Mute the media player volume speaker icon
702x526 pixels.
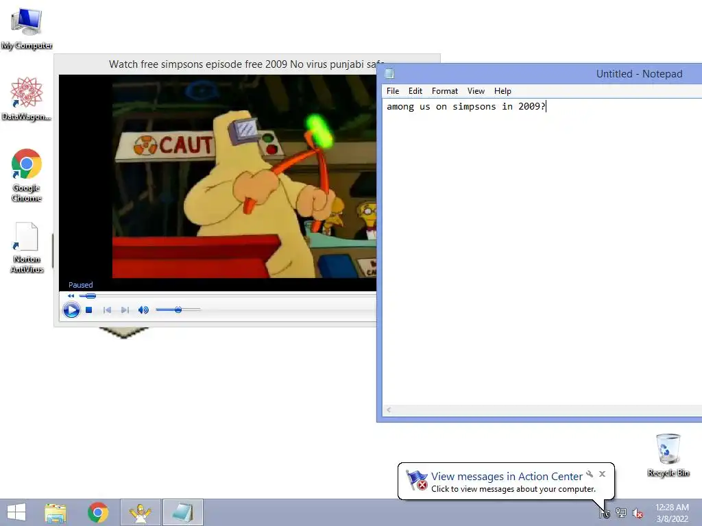point(143,310)
